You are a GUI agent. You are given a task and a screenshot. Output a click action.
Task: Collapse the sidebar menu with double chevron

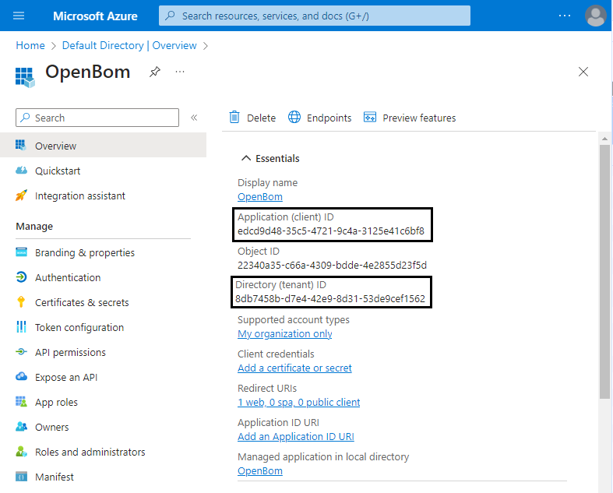194,118
